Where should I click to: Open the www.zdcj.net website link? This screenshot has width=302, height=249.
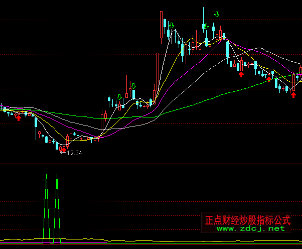250,228
